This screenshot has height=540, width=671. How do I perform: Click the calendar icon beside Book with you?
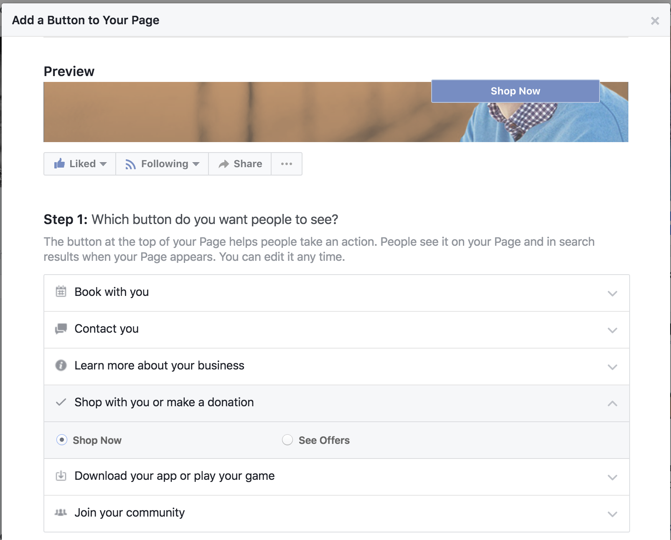[61, 291]
